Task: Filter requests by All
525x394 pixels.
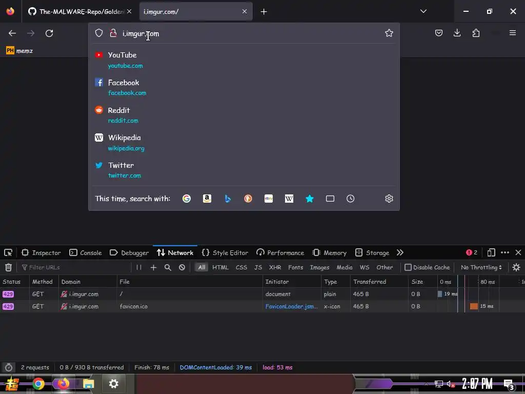Action: [x=201, y=267]
